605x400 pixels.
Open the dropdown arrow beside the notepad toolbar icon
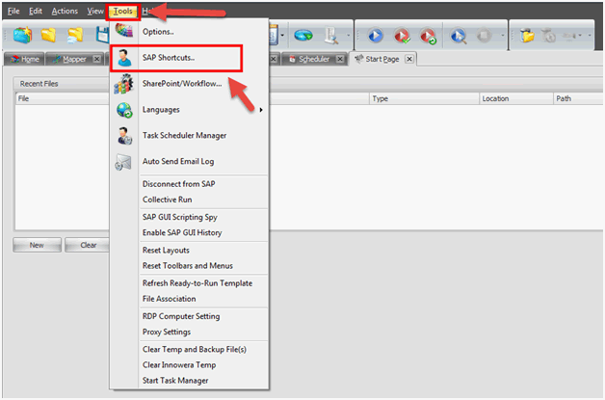(282, 36)
